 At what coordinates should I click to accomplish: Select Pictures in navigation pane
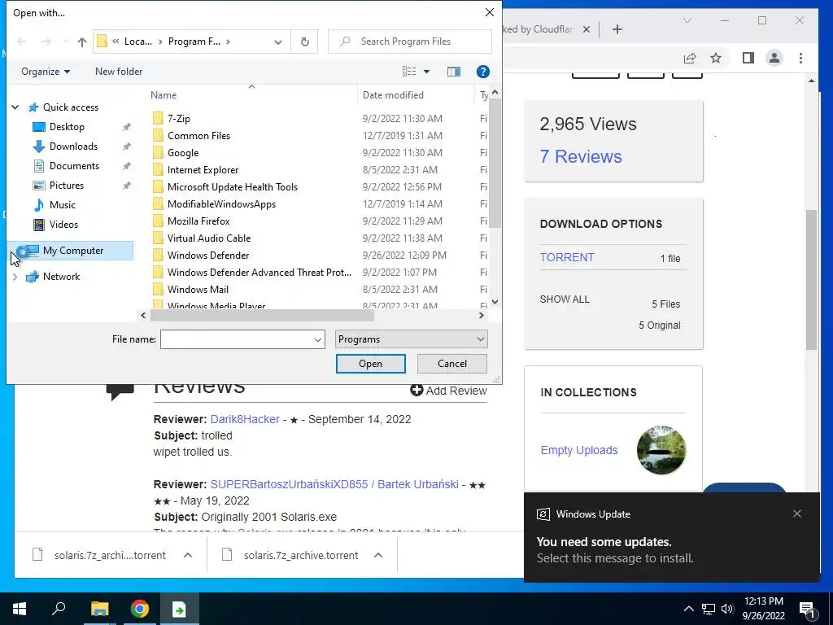tap(67, 185)
